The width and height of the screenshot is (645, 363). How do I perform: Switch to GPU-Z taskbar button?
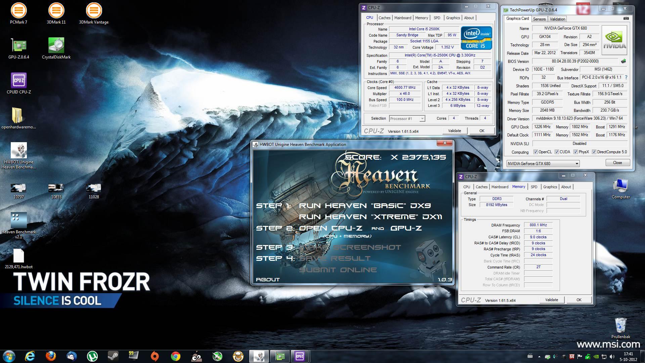point(280,356)
